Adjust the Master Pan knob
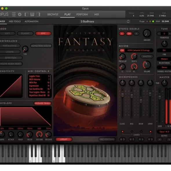The height and width of the screenshot is (171, 171). coord(164,83)
